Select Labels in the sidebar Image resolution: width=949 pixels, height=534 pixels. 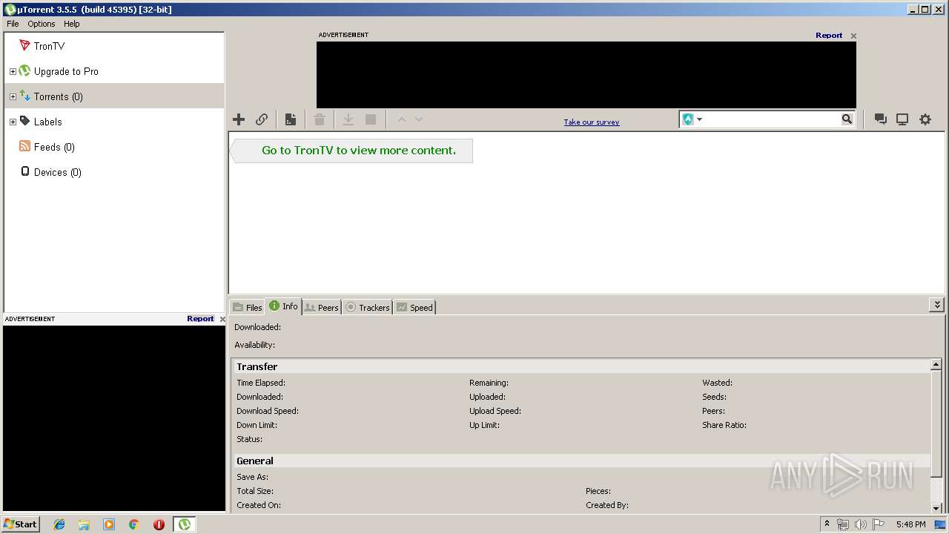point(47,122)
